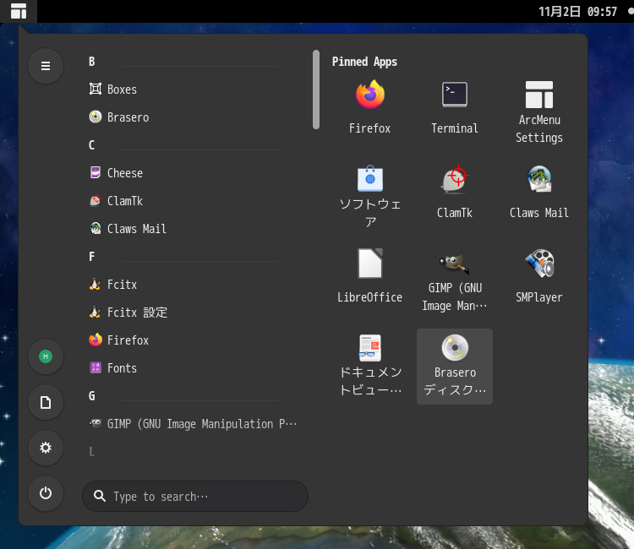Open pinned ソフトウェア app
The height and width of the screenshot is (549, 634).
coord(370,198)
